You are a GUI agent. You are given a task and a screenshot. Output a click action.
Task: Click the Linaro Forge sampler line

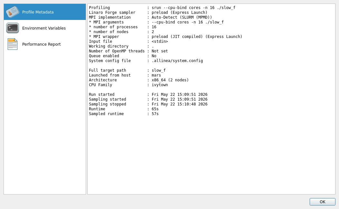click(148, 13)
